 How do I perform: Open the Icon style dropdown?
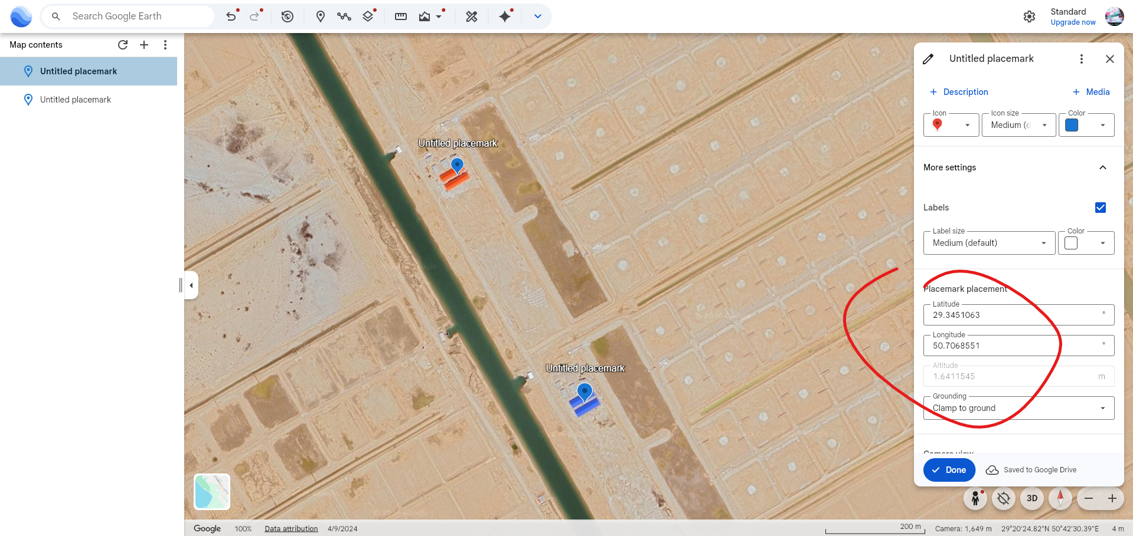[951, 125]
